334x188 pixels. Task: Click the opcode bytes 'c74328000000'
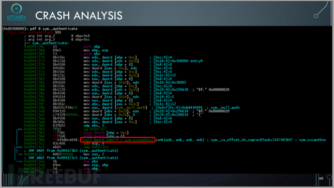[x=66, y=115]
